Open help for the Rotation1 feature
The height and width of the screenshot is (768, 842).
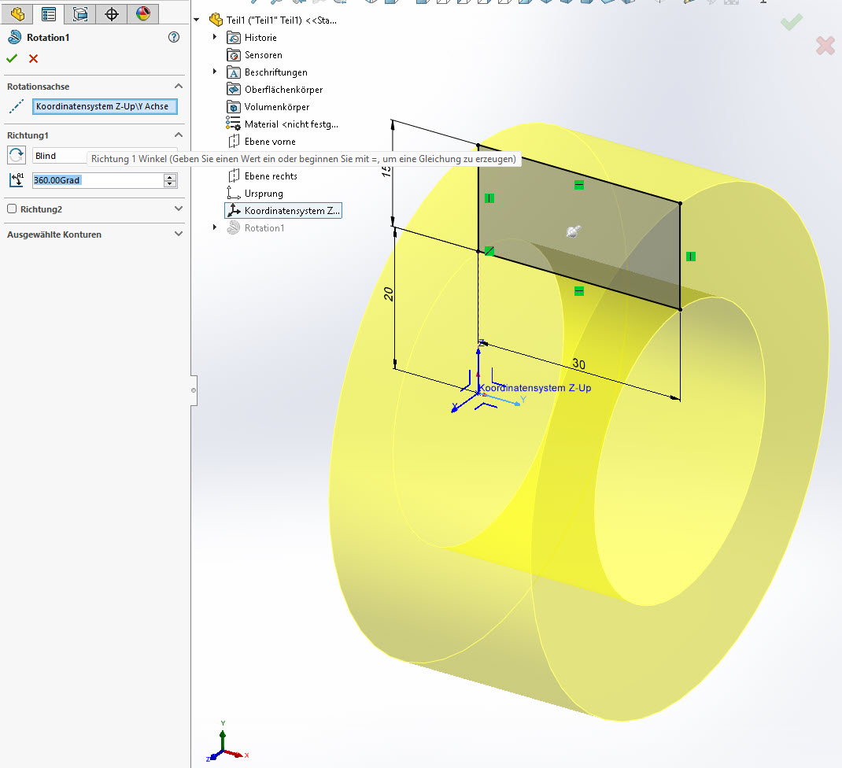point(174,37)
